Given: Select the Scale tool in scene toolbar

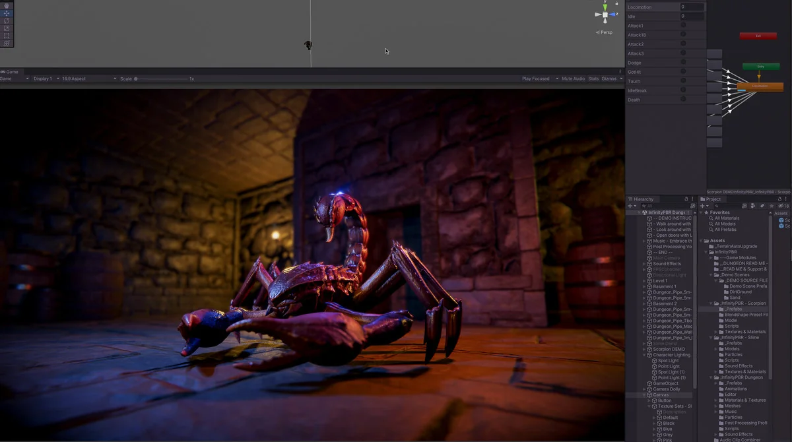Looking at the screenshot, I should tap(6, 28).
